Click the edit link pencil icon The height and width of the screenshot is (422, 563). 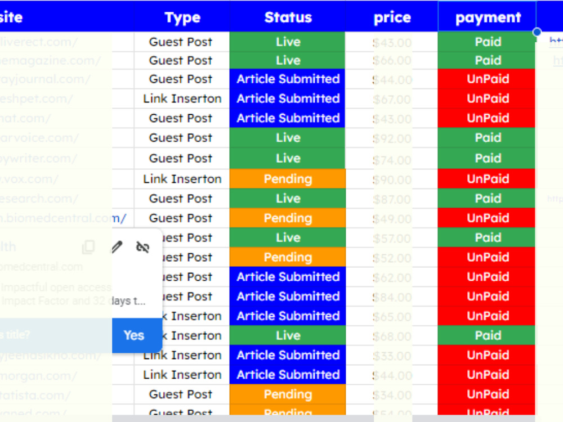[x=117, y=247]
